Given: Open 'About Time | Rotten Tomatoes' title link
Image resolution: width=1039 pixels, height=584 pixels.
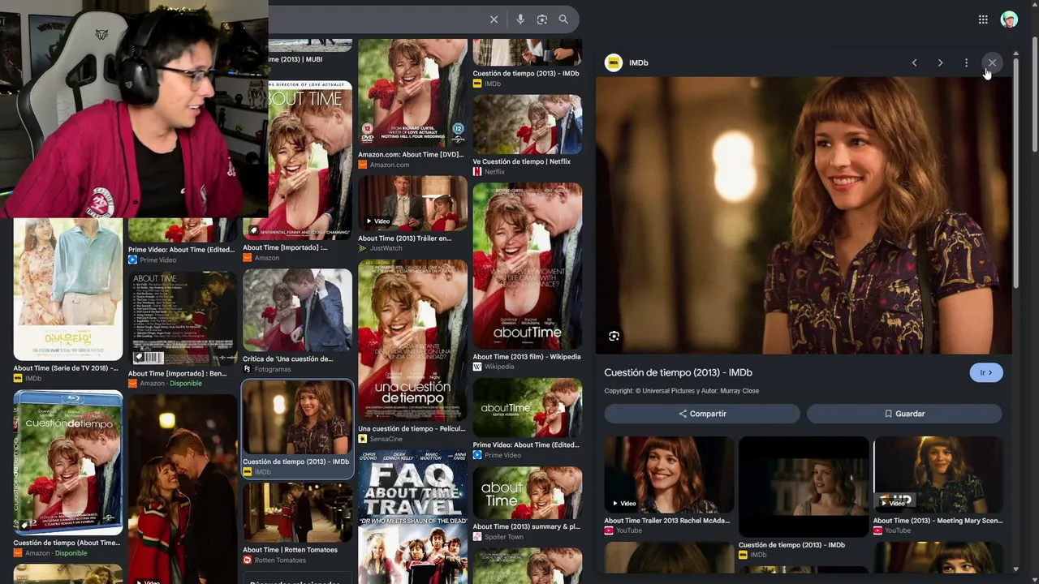Looking at the screenshot, I should (290, 550).
